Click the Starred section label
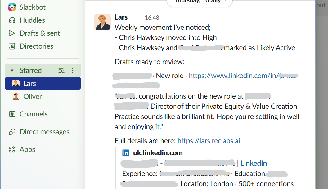Screen dimensions: 328x189 pos(30,70)
